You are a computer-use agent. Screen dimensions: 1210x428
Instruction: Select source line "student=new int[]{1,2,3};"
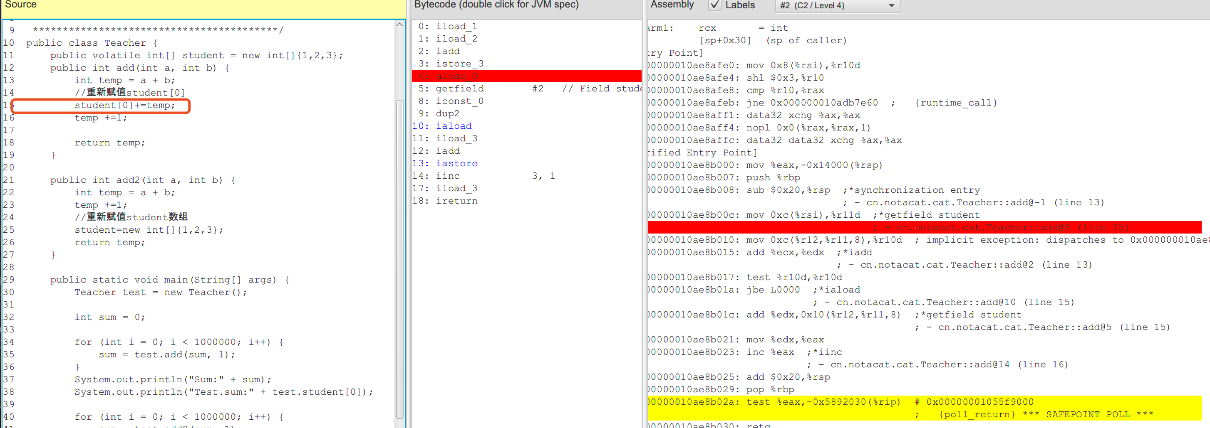pyautogui.click(x=149, y=230)
